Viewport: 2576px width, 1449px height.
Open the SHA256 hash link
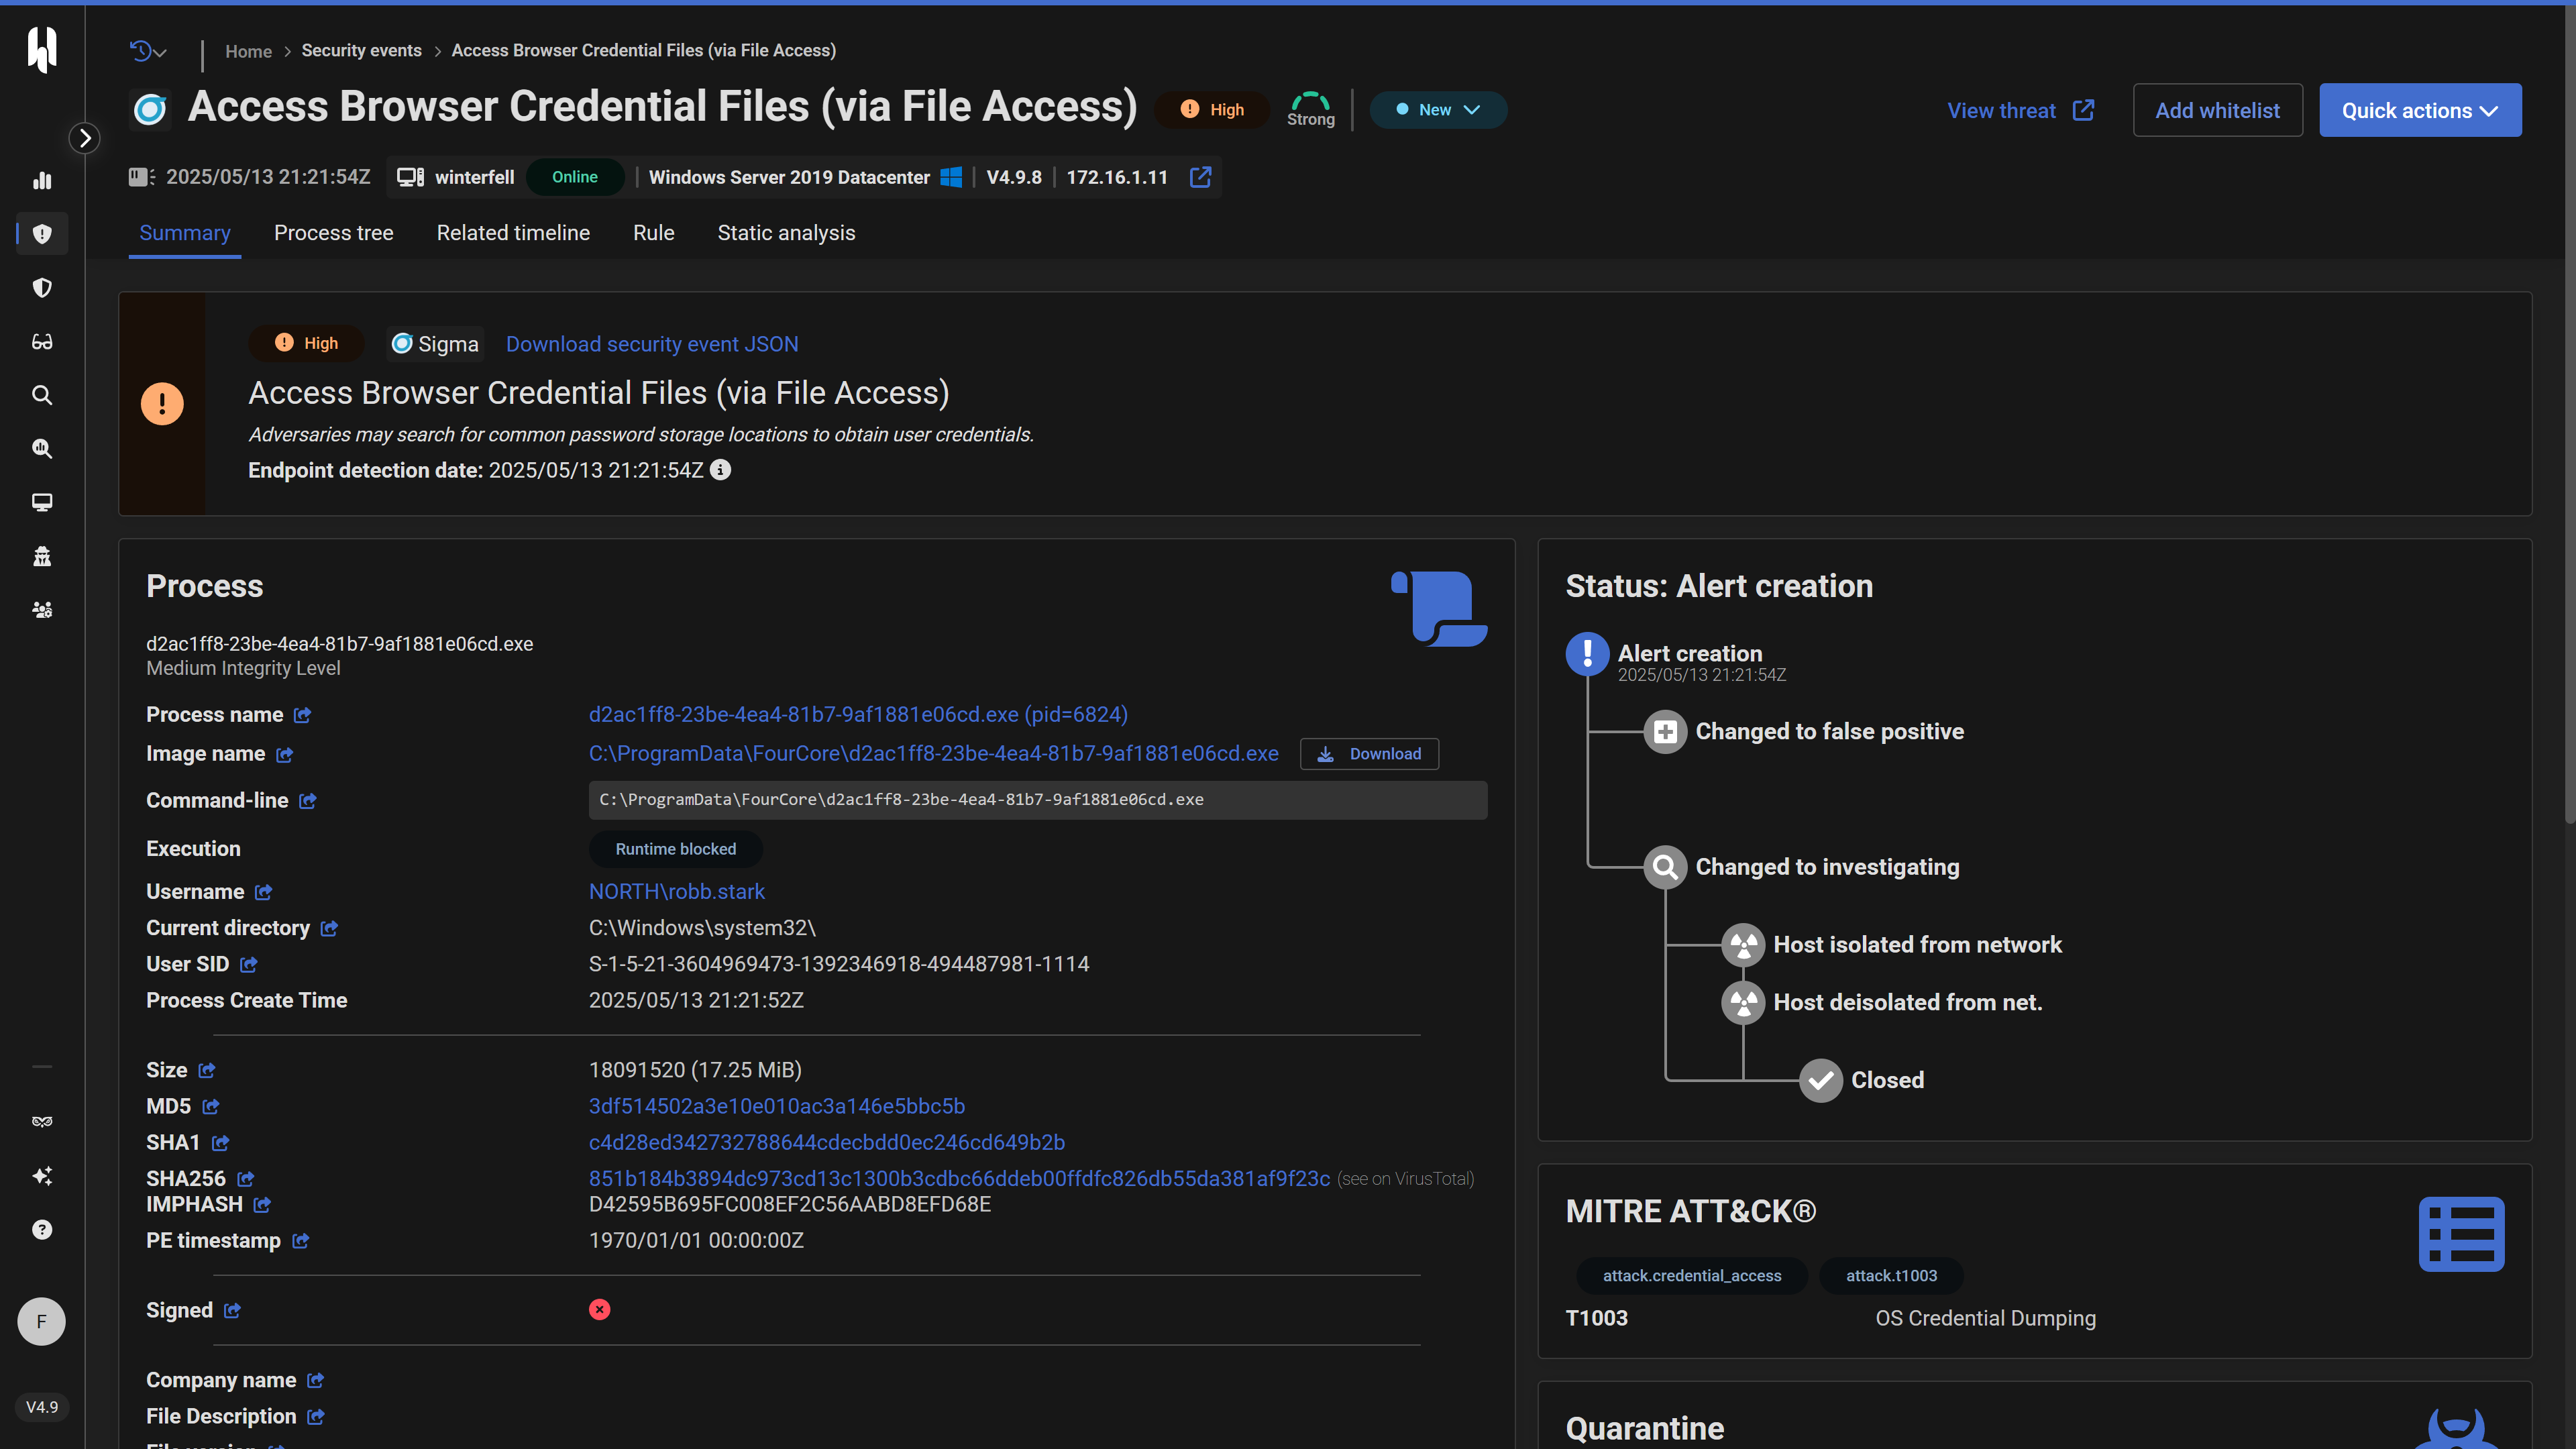[960, 1179]
